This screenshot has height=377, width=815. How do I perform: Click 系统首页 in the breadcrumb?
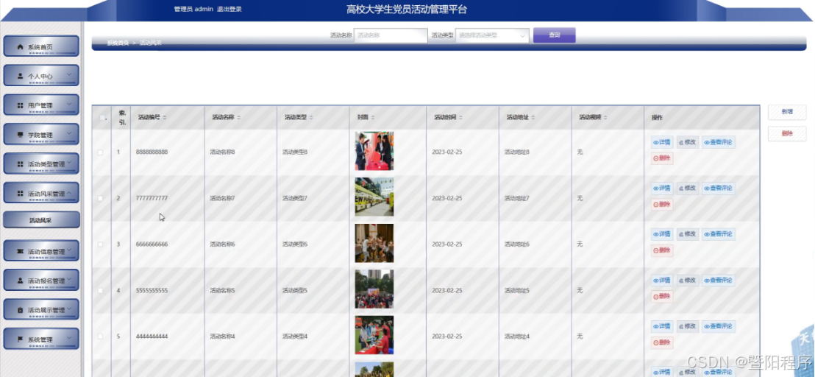118,43
